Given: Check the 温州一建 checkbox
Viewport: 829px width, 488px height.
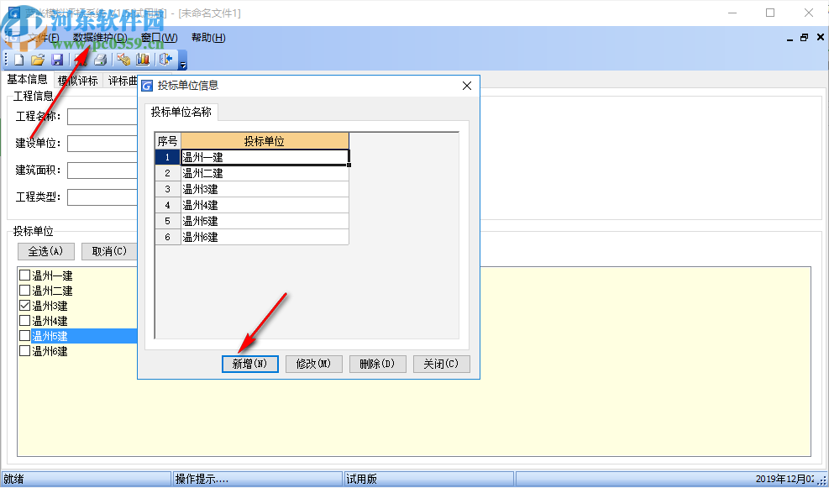Looking at the screenshot, I should (23, 275).
